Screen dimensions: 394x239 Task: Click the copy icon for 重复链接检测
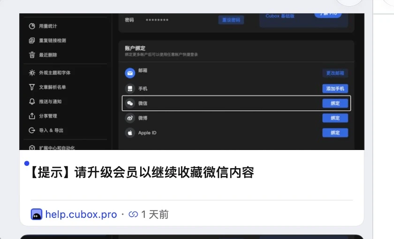(32, 40)
